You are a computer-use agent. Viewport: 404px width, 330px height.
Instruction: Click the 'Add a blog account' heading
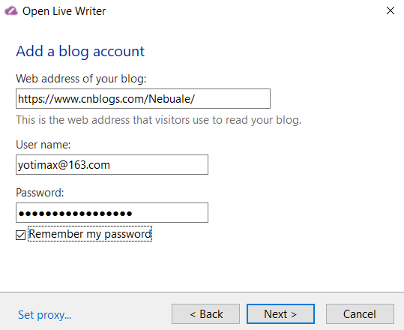coord(80,51)
